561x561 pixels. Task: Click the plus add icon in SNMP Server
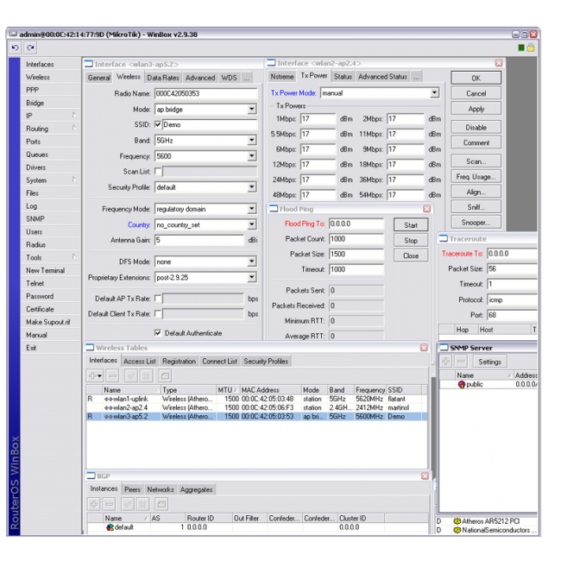pyautogui.click(x=446, y=362)
